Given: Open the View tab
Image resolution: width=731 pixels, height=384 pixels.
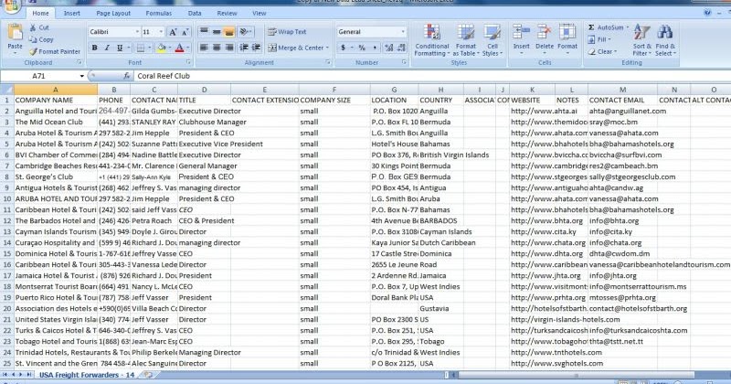Looking at the screenshot, I should [260, 13].
